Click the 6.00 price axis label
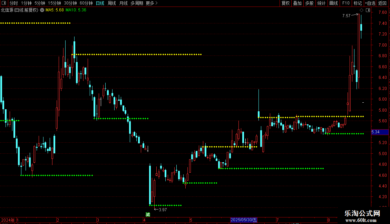The image size is (390, 224). (x=382, y=99)
